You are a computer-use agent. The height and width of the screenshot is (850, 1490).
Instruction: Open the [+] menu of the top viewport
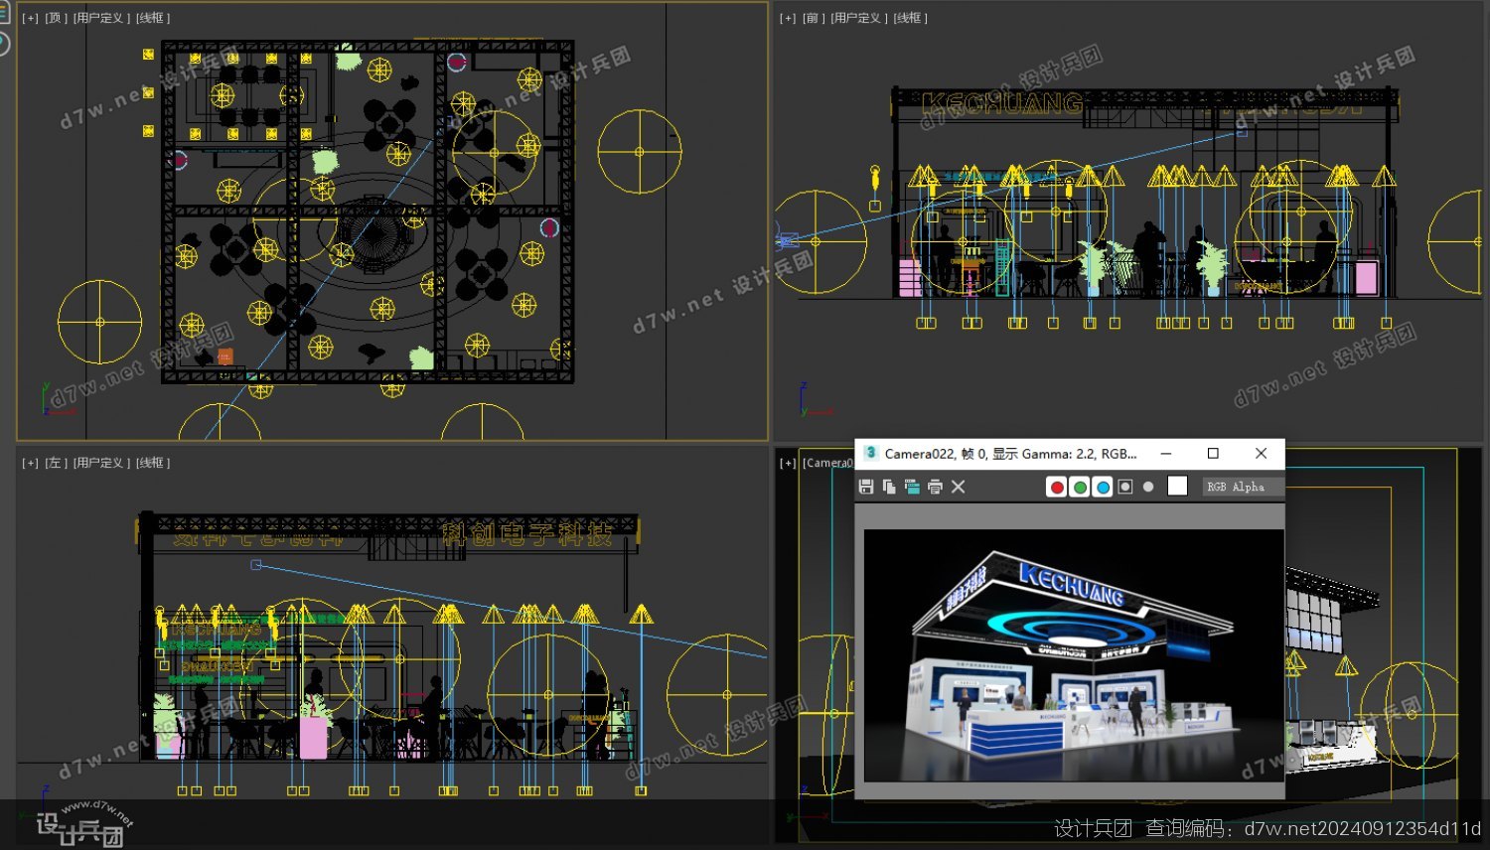coord(31,18)
